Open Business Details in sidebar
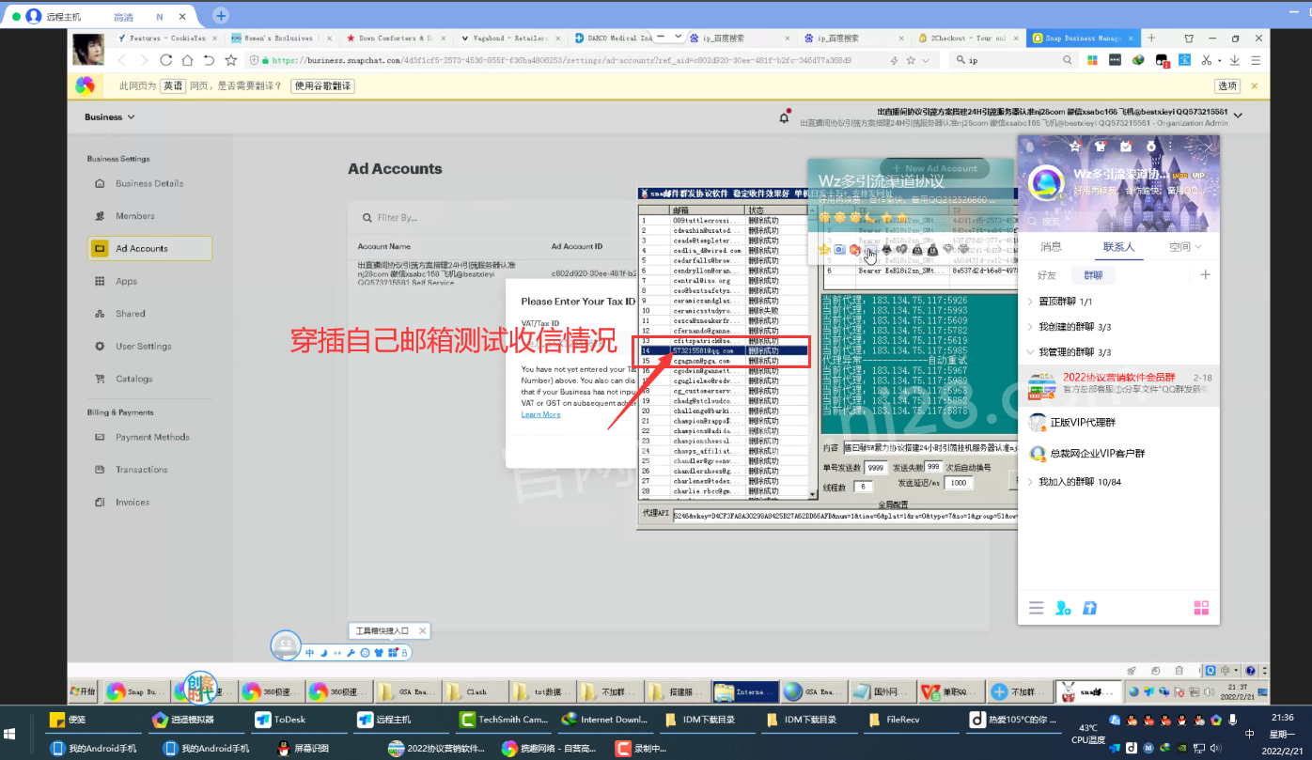 click(x=148, y=183)
